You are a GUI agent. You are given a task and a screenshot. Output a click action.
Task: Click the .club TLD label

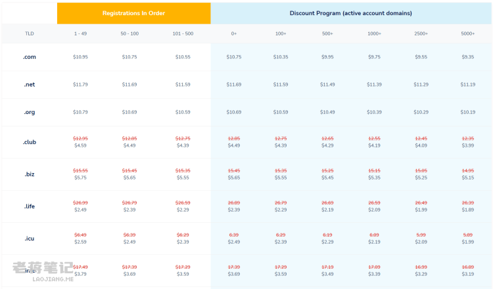coord(29,142)
